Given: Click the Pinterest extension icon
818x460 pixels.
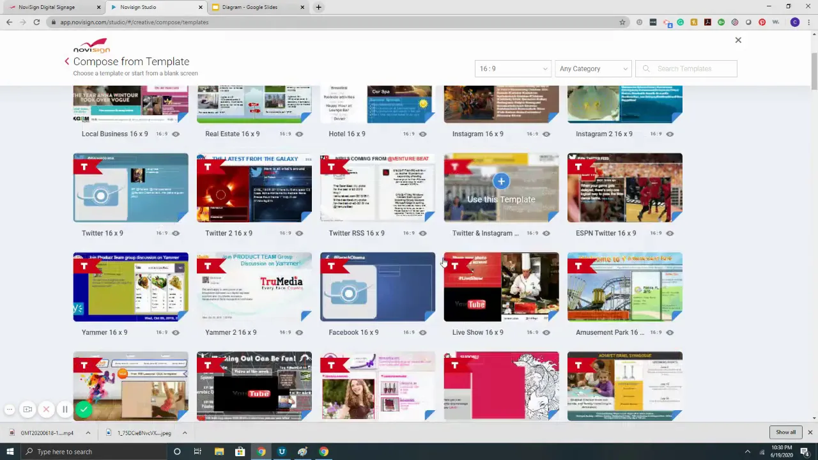Looking at the screenshot, I should pos(762,22).
